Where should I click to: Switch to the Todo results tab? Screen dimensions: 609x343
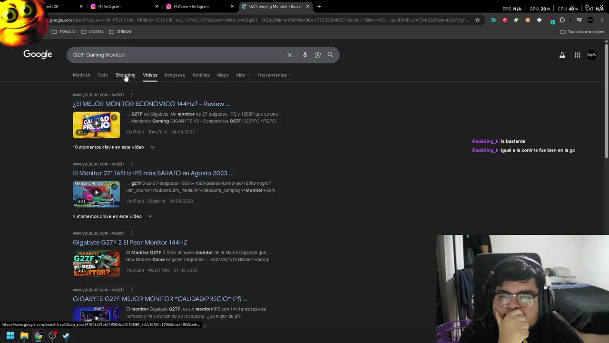(x=103, y=75)
